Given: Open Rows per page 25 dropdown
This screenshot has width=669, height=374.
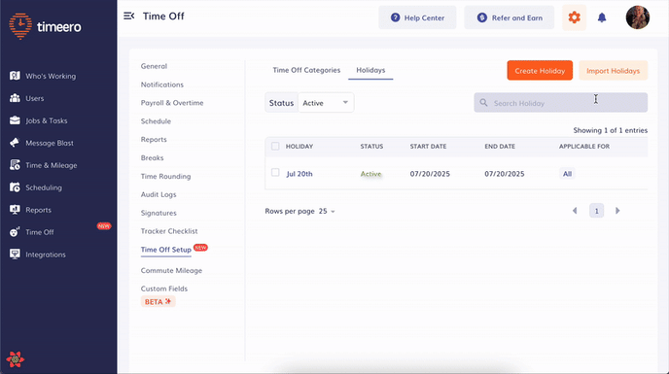Looking at the screenshot, I should click(x=327, y=211).
